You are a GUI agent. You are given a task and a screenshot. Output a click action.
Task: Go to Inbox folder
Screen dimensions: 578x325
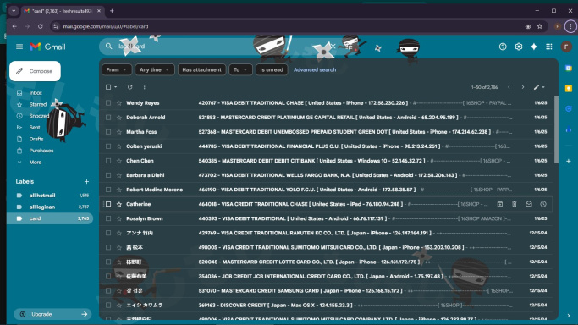pyautogui.click(x=36, y=93)
